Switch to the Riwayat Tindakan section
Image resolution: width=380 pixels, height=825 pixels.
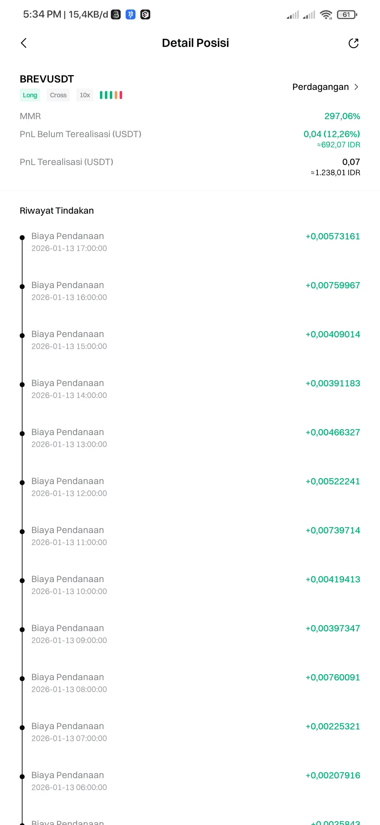click(57, 210)
